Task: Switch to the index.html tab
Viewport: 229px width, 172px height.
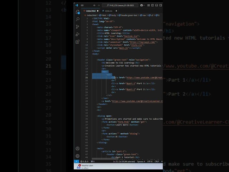Action: (91, 11)
